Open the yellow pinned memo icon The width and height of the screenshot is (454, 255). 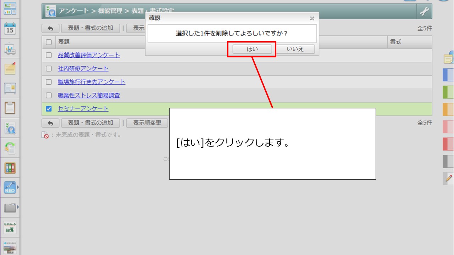coord(10,68)
